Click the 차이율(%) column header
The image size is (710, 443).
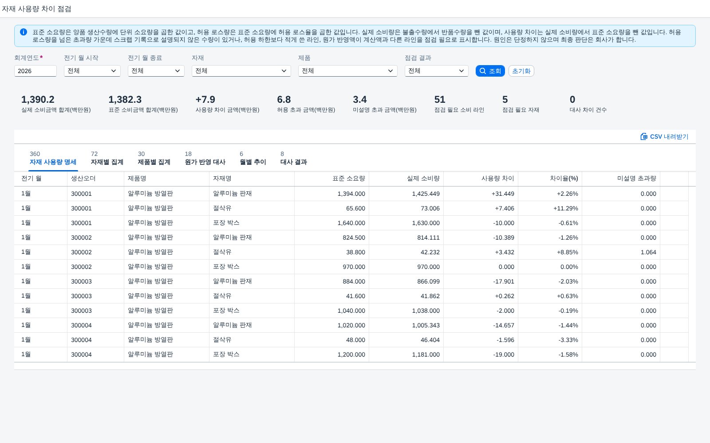550,179
